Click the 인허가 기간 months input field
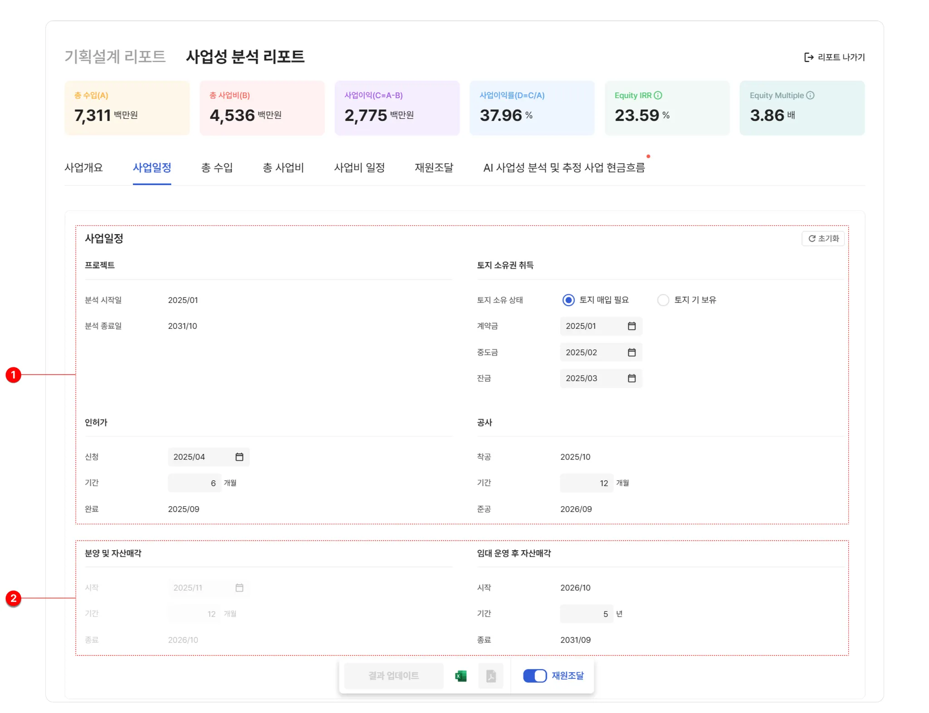 coord(194,483)
